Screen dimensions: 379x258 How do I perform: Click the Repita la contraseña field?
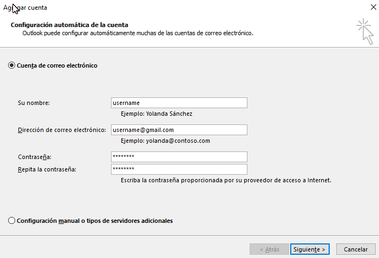(179, 169)
